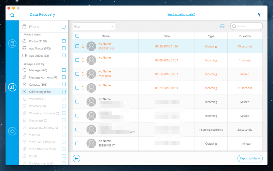Check the Photos (2150) checkbox
Image resolution: width=273 pixels, height=171 pixels.
tap(64, 41)
